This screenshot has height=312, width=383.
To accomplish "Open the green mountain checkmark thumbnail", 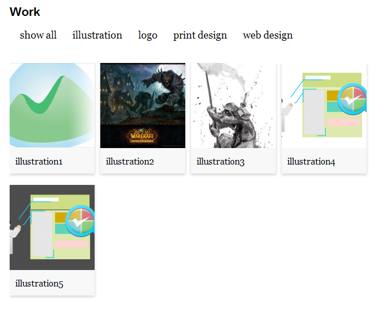I will coord(52,106).
